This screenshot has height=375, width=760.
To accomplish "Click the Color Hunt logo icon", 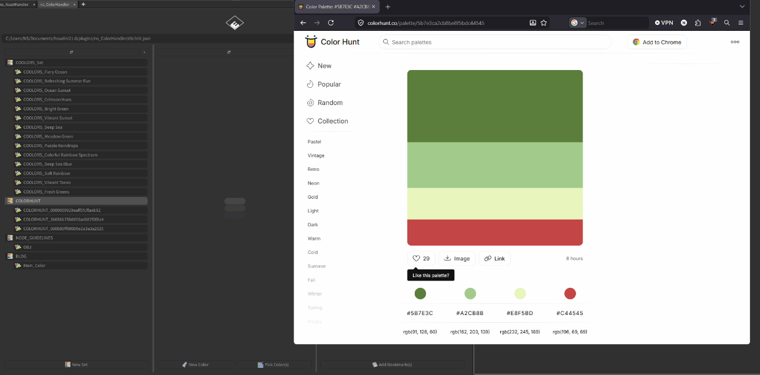I will pyautogui.click(x=311, y=42).
